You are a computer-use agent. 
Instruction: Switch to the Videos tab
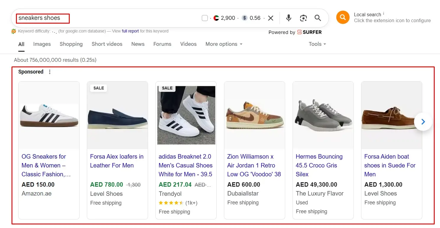(188, 44)
